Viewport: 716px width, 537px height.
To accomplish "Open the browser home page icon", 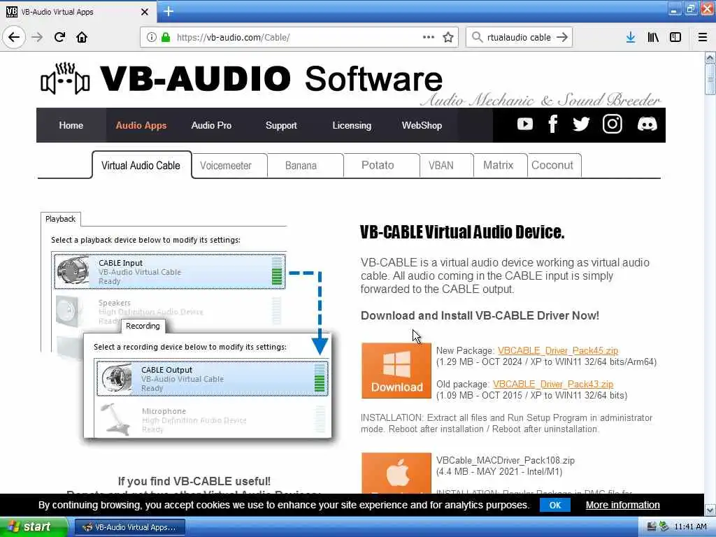I will [x=82, y=37].
